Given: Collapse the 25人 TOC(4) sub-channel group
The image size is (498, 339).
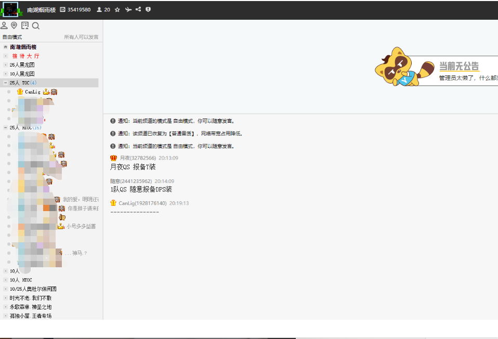Looking at the screenshot, I should [5, 82].
